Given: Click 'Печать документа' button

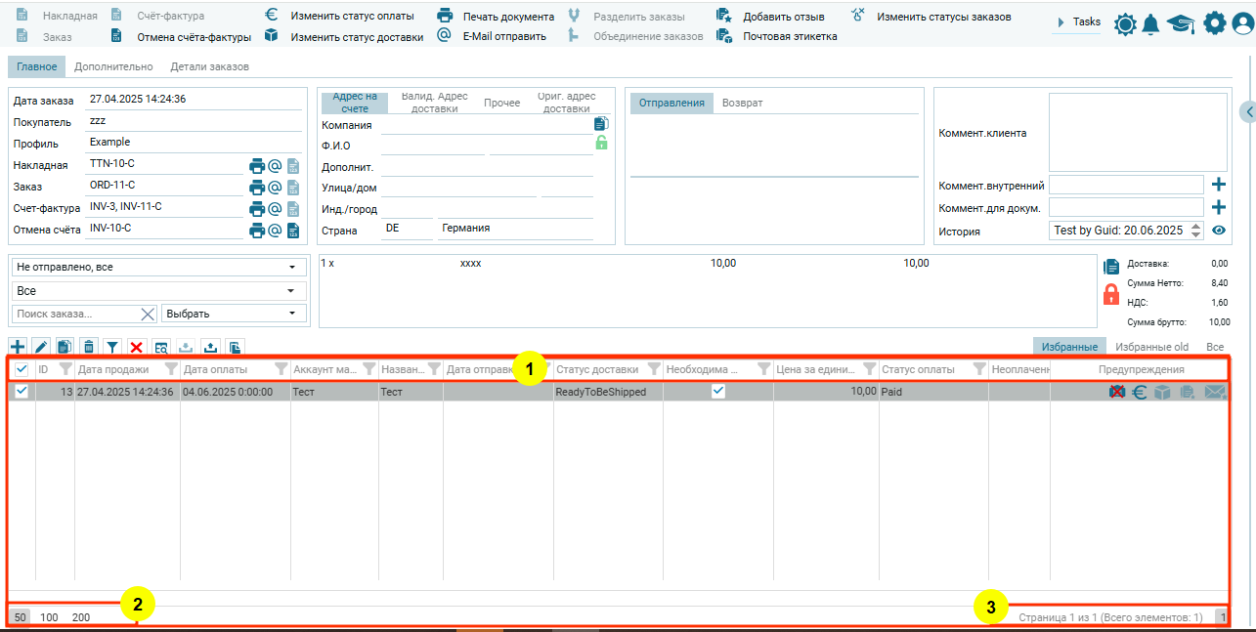Looking at the screenshot, I should pos(507,17).
